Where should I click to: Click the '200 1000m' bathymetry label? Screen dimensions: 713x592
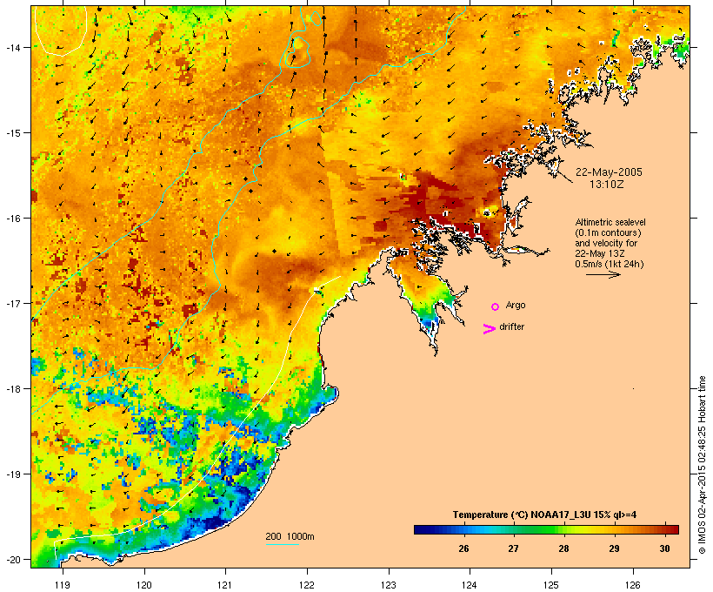[x=290, y=536]
